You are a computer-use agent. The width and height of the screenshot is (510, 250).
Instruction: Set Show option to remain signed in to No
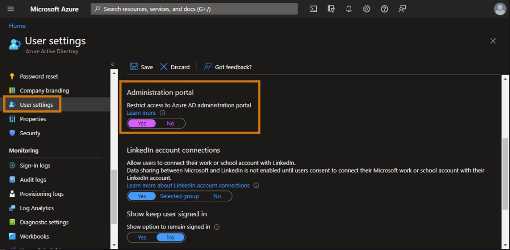(170, 238)
